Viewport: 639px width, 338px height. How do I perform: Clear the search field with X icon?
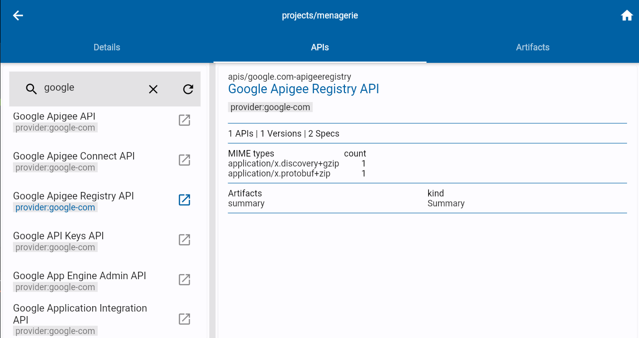point(153,89)
